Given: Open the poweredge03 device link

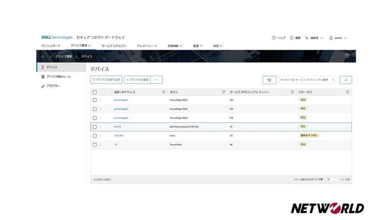Looking at the screenshot, I should point(121,118).
